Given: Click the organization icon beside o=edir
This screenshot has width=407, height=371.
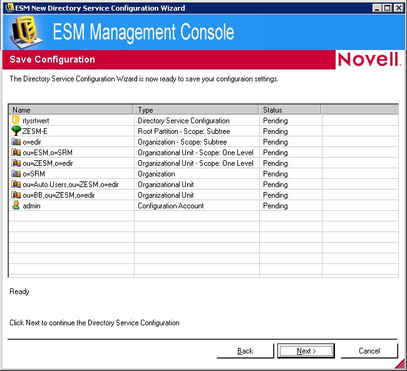Looking at the screenshot, I should click(16, 141).
